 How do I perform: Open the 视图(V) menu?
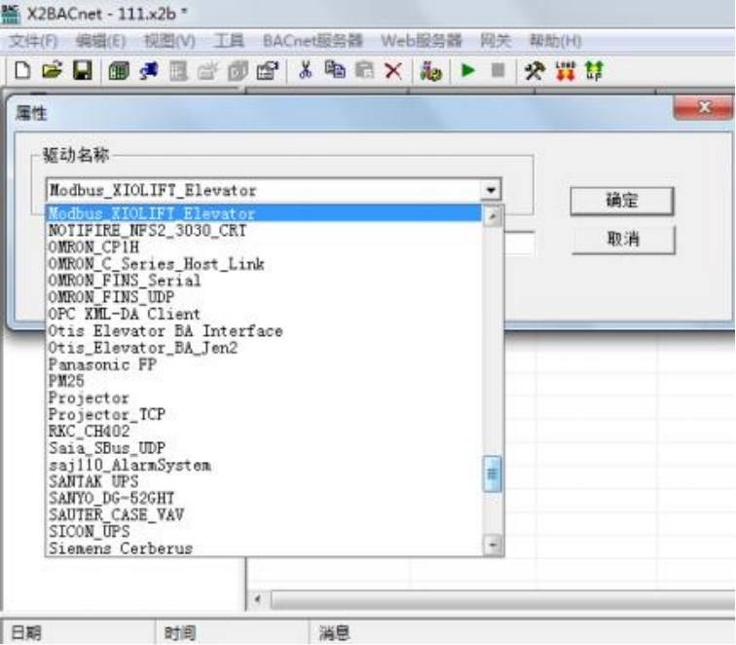[169, 41]
